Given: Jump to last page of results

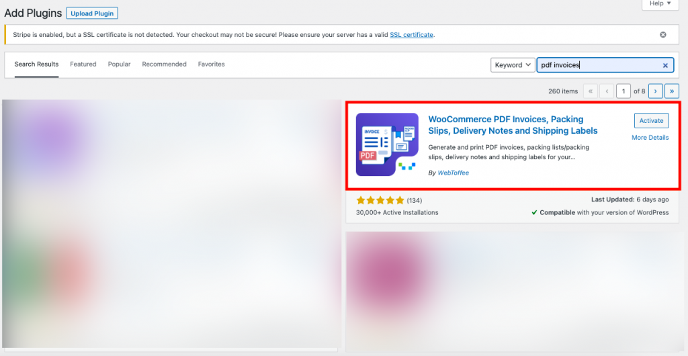Looking at the screenshot, I should [672, 91].
